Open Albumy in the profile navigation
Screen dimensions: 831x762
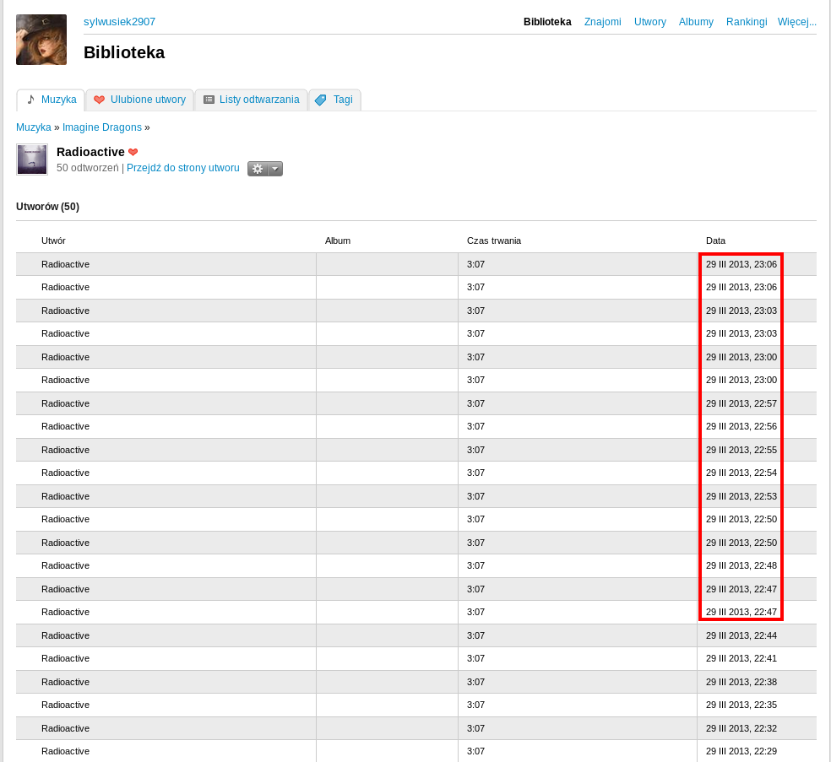click(x=696, y=22)
